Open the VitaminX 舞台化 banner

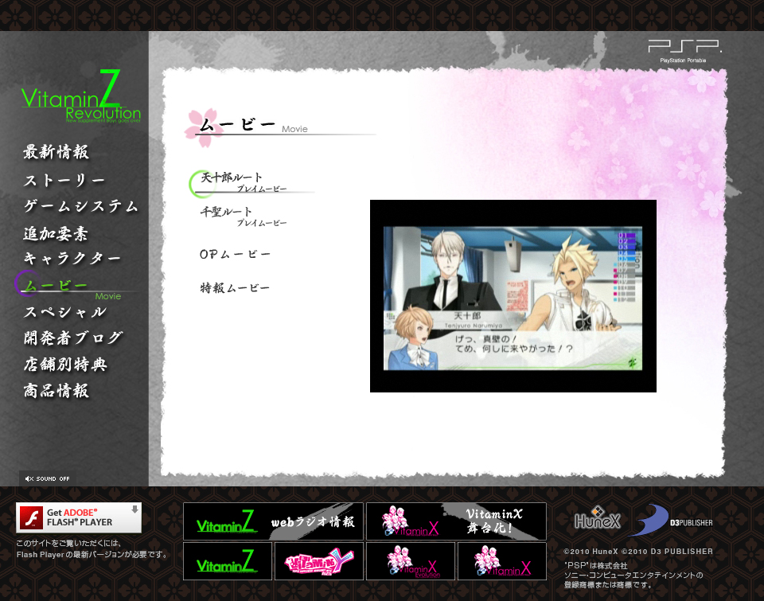(x=457, y=521)
